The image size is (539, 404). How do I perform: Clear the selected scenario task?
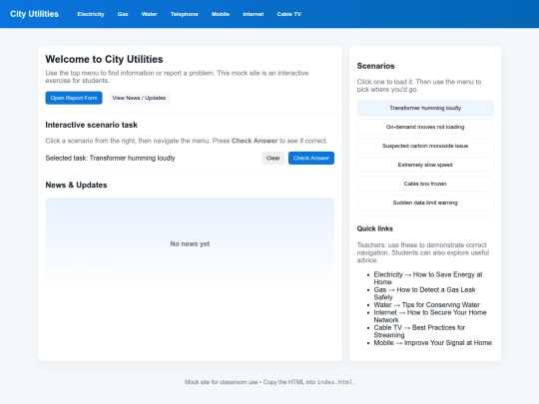(272, 158)
